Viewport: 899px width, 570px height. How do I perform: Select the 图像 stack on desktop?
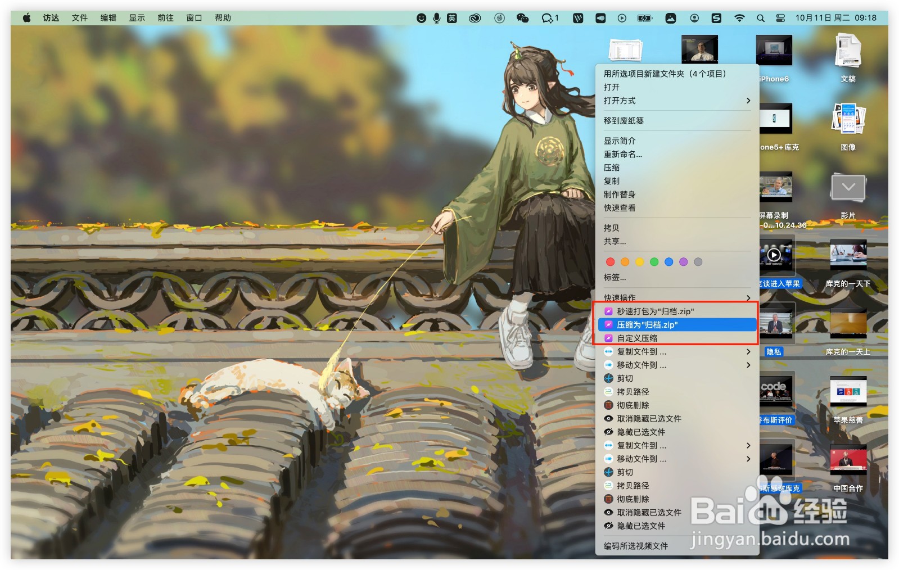click(x=848, y=126)
